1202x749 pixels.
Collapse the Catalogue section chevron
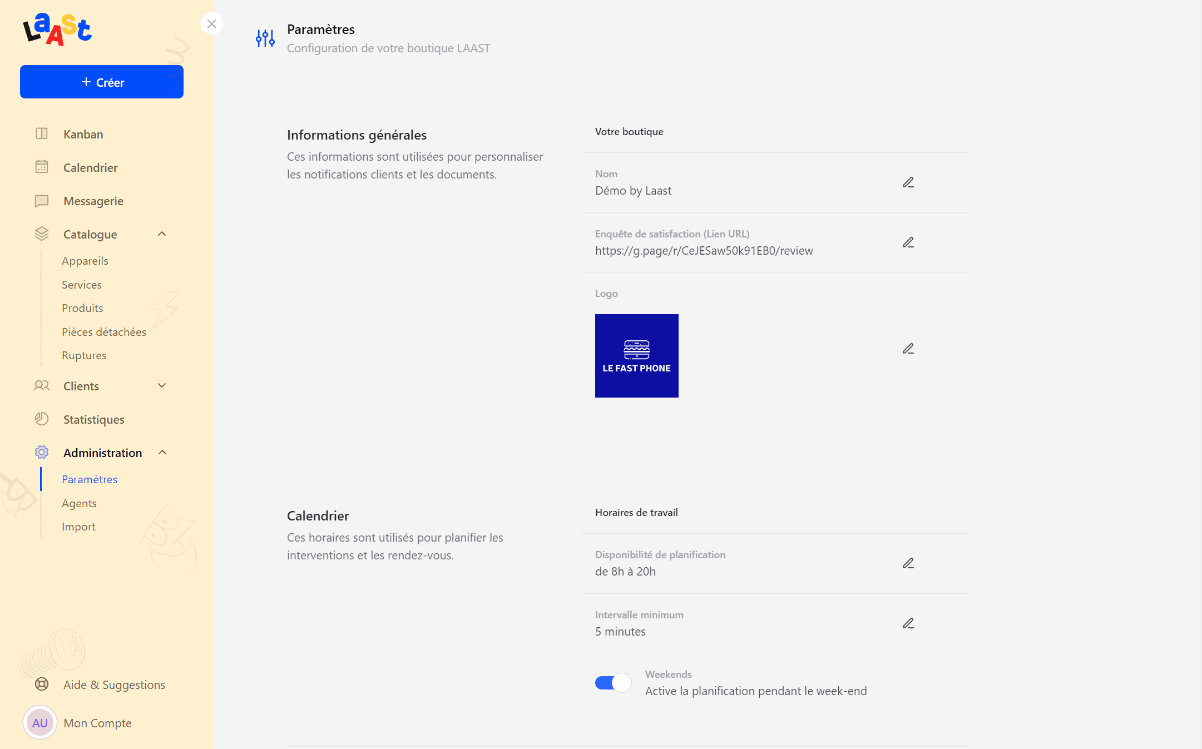(162, 234)
